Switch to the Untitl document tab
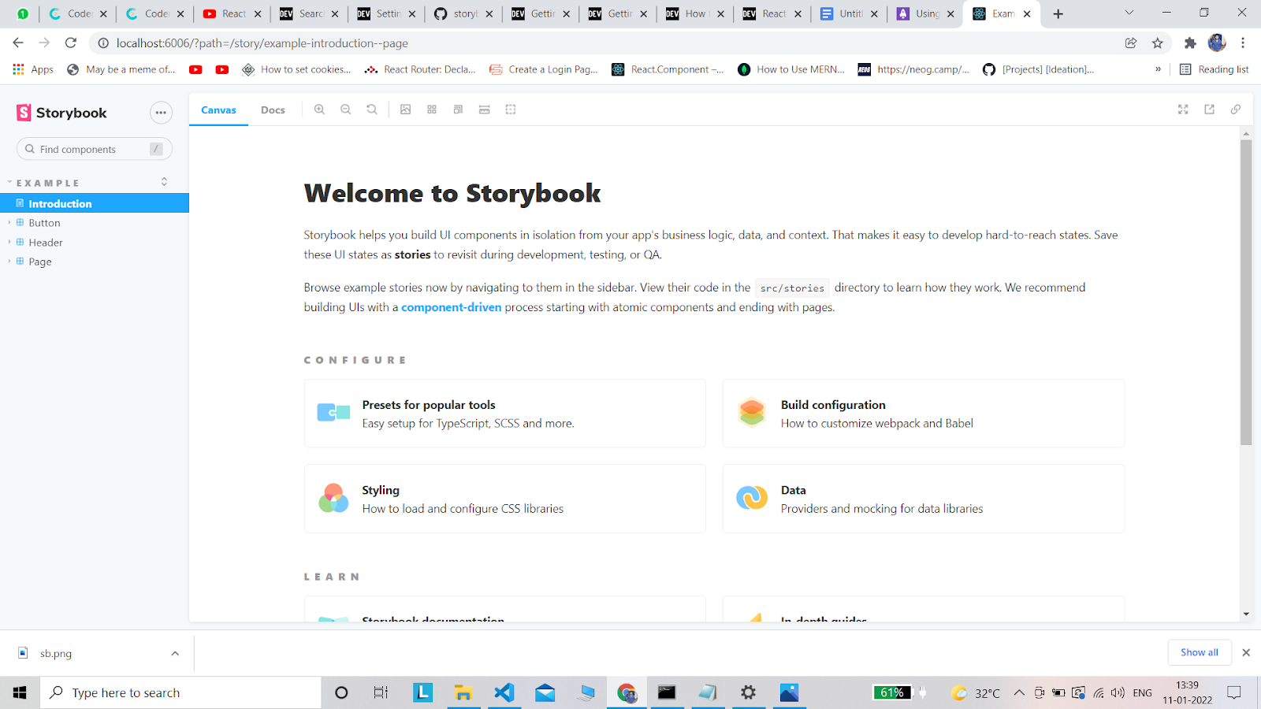This screenshot has width=1261, height=709. [x=850, y=13]
